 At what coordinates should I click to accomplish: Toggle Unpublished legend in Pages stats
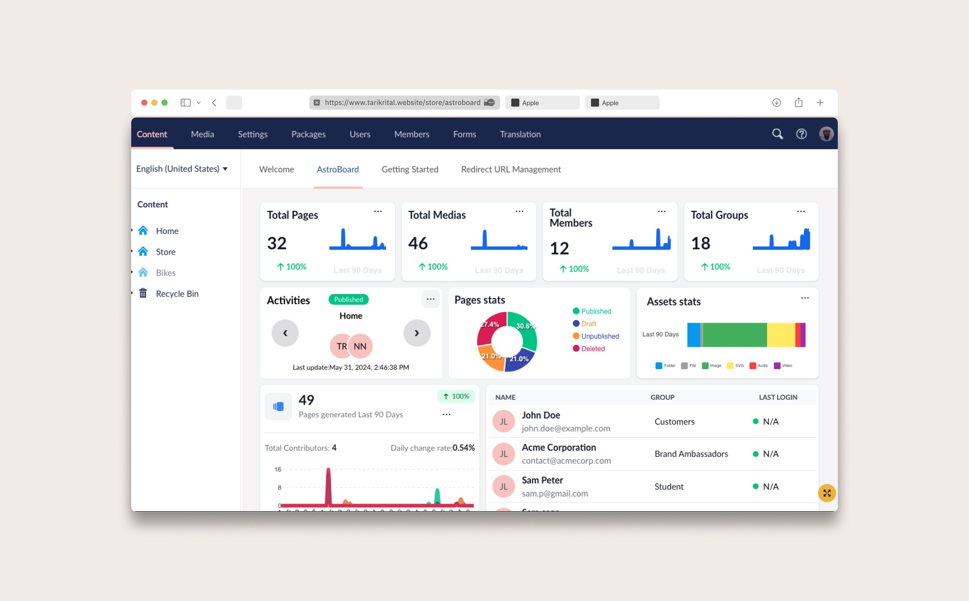point(596,336)
